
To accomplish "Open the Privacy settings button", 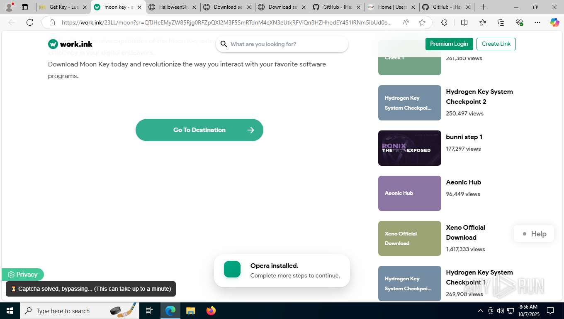I will click(x=23, y=275).
